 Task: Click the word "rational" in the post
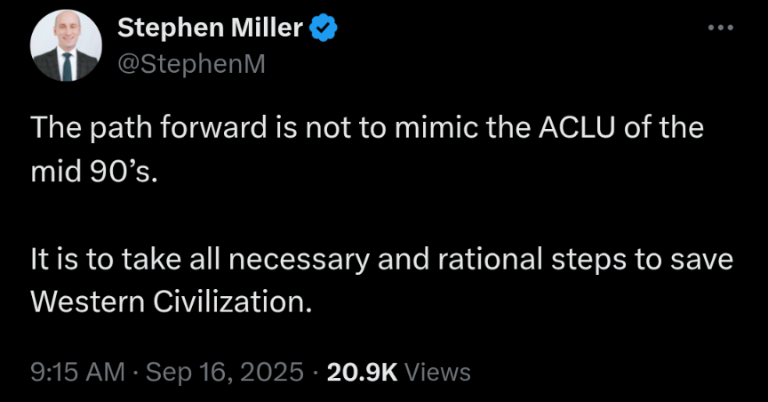tap(489, 259)
